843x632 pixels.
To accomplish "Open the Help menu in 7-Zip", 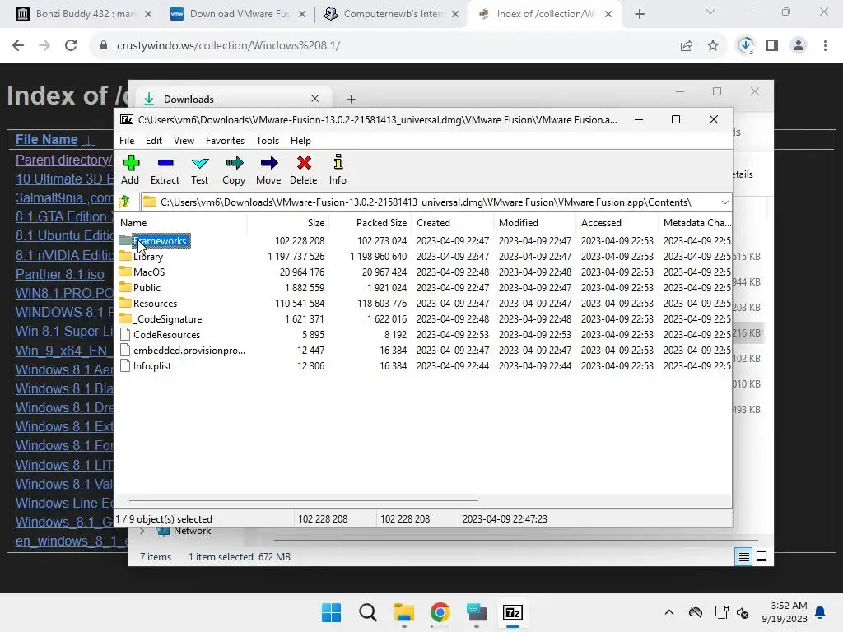I will [300, 140].
